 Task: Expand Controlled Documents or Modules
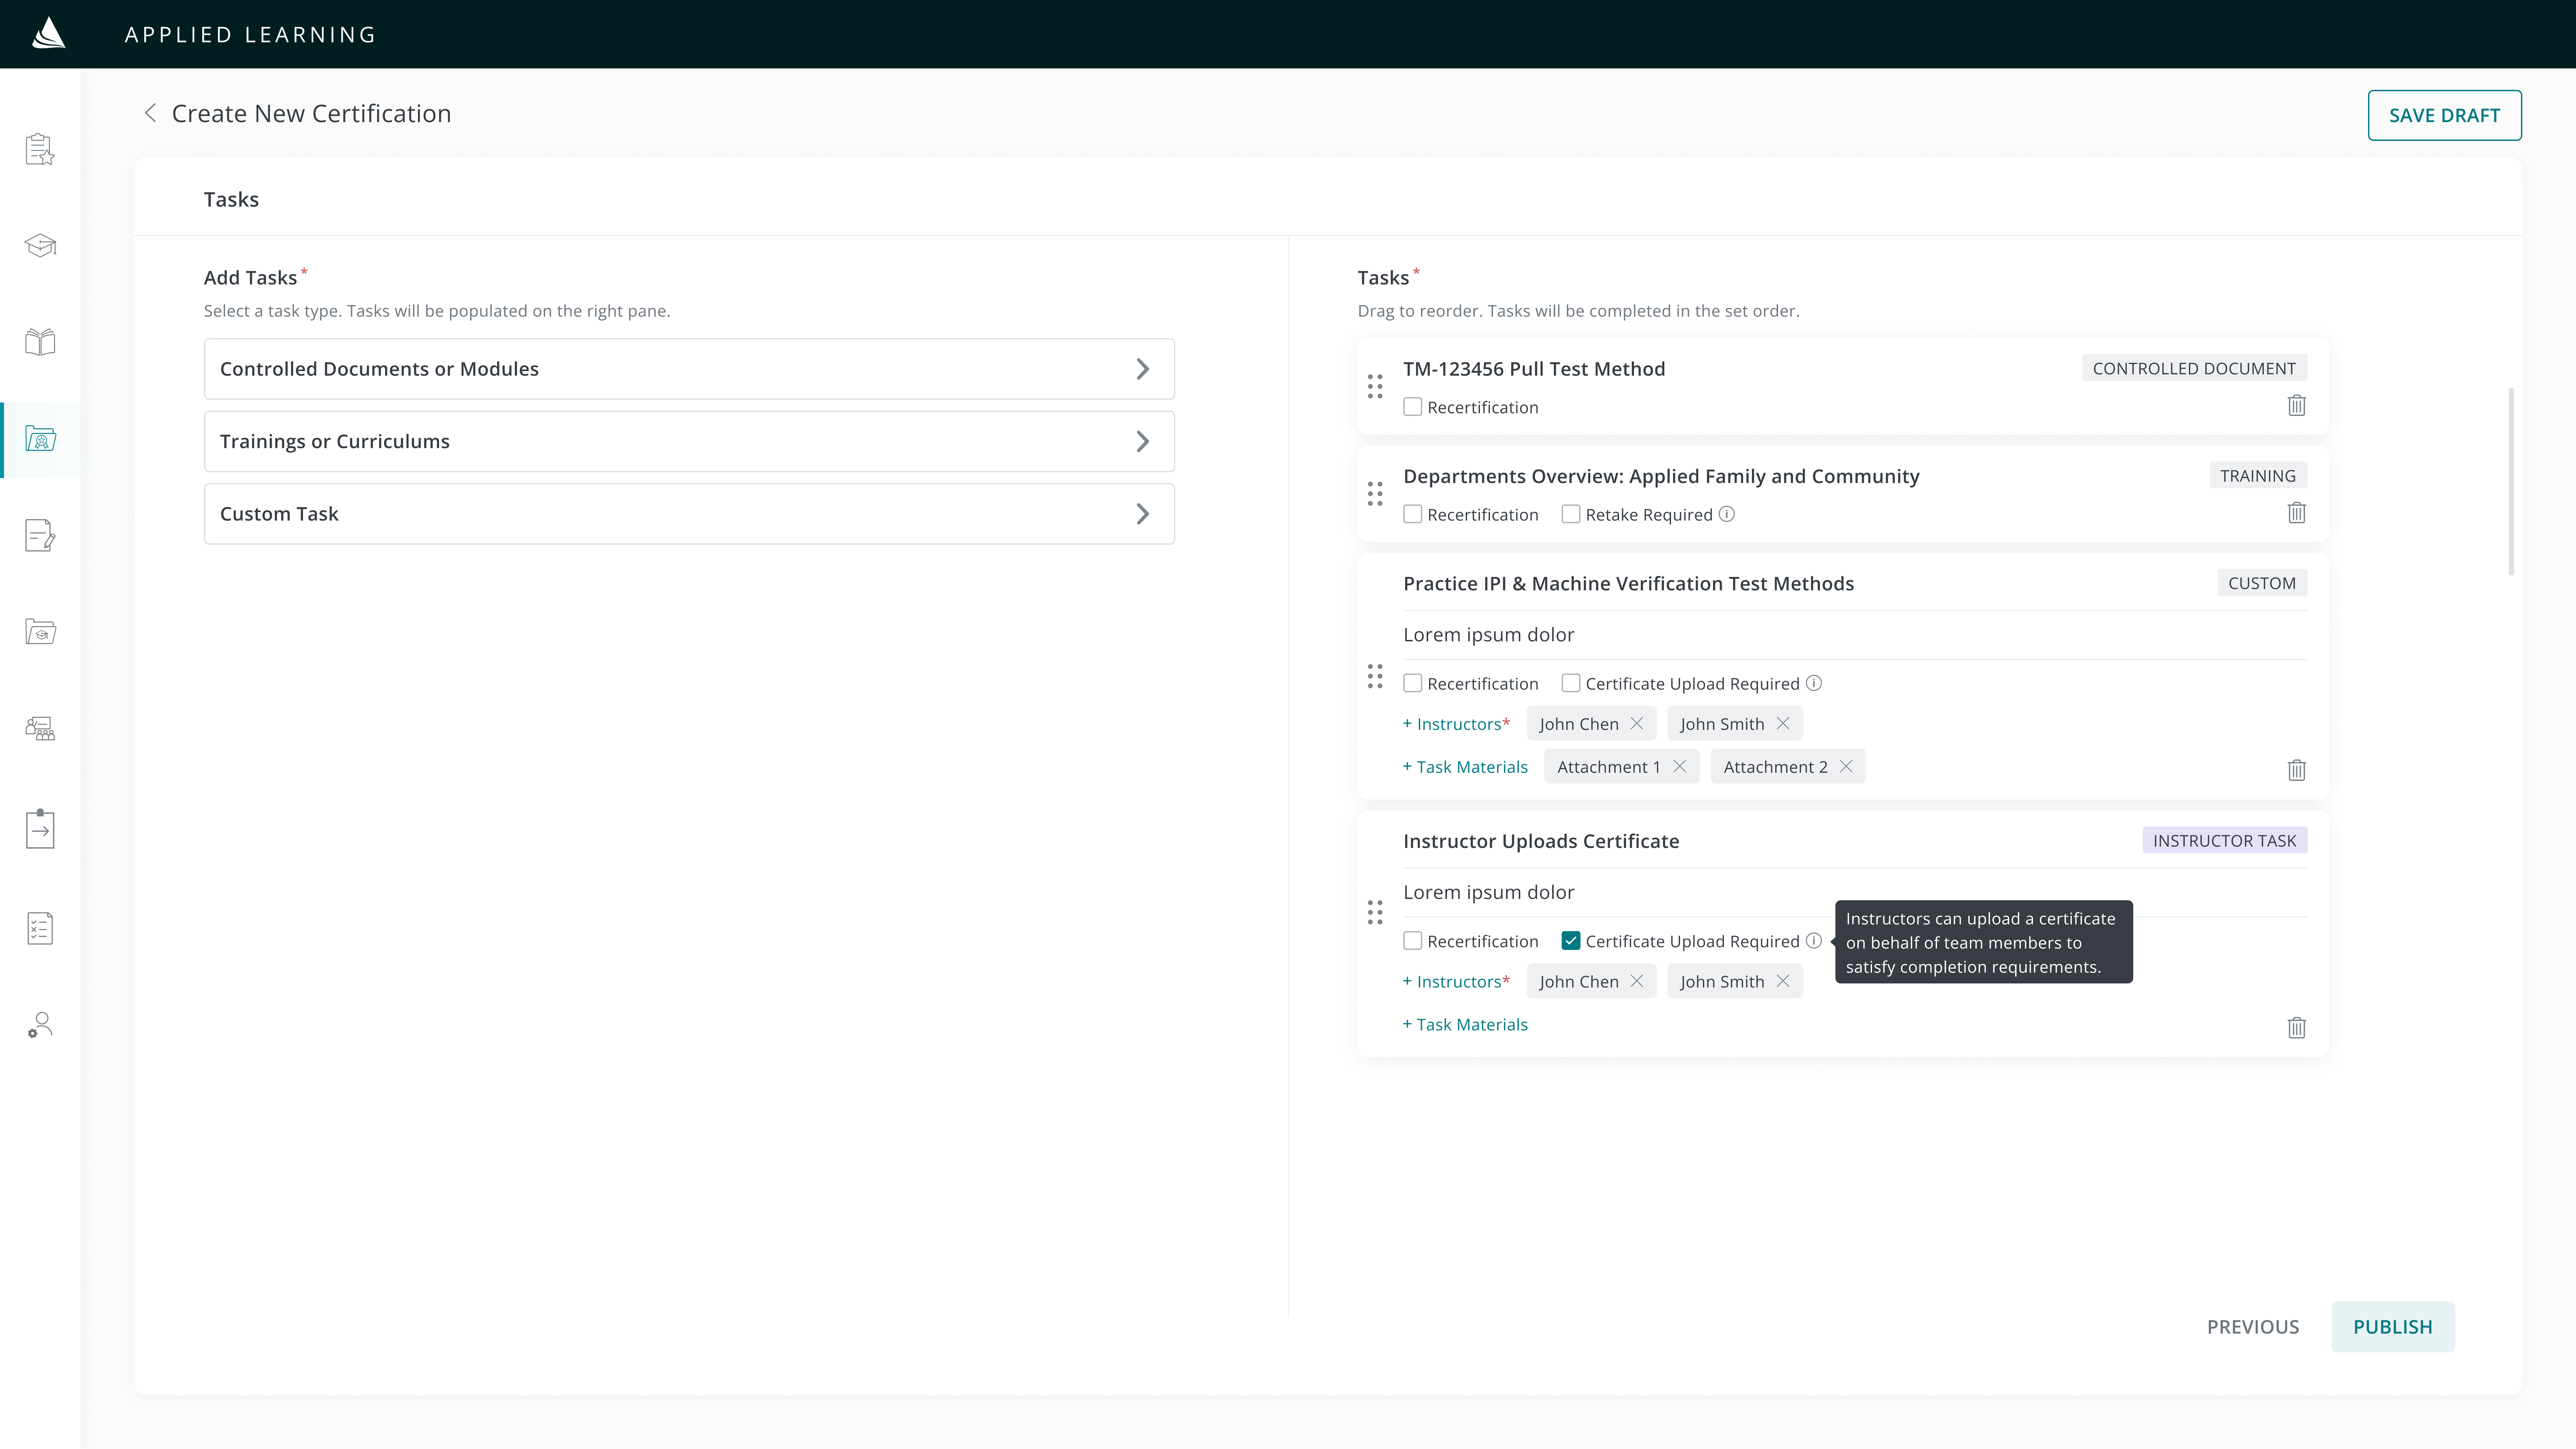pos(689,369)
